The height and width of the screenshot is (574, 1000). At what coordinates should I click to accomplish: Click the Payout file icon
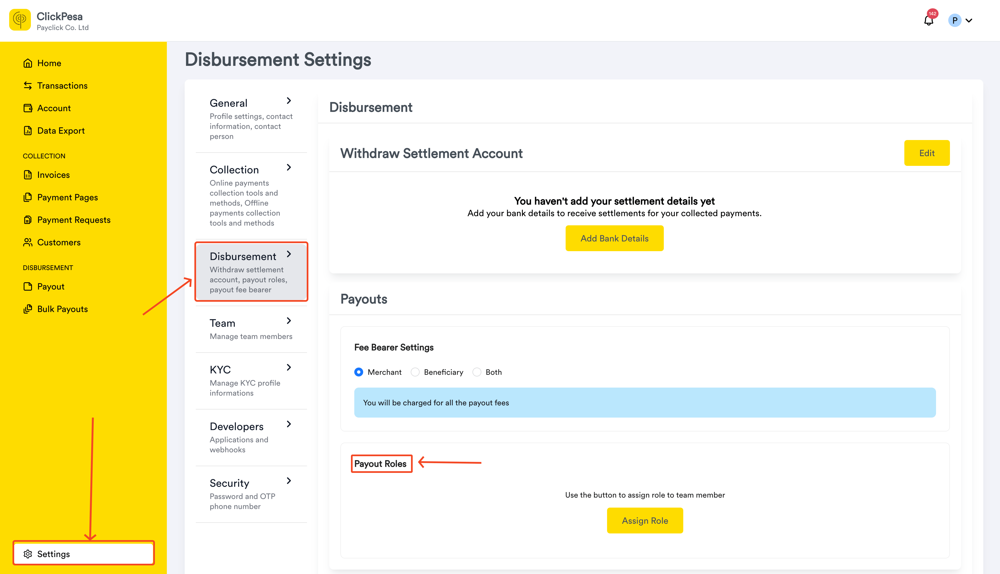click(28, 286)
